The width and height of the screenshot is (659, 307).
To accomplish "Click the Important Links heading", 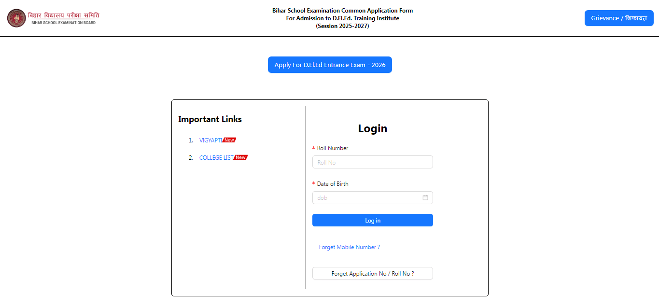I will (x=210, y=119).
